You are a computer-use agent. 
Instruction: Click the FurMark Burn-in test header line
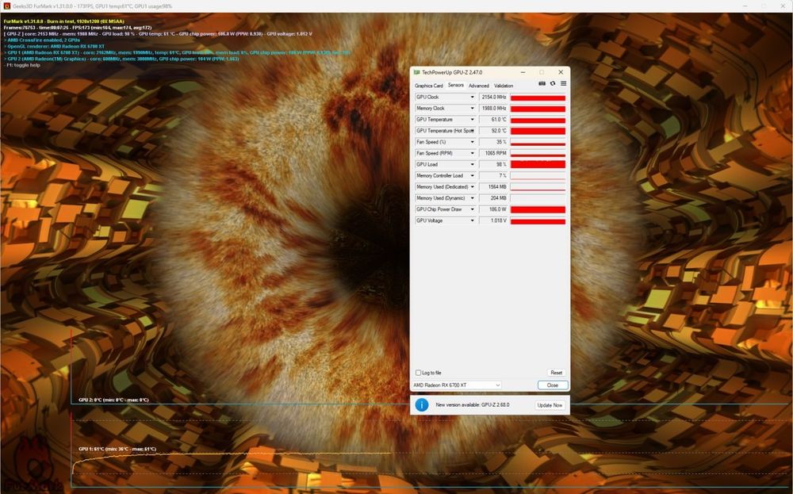(x=63, y=21)
